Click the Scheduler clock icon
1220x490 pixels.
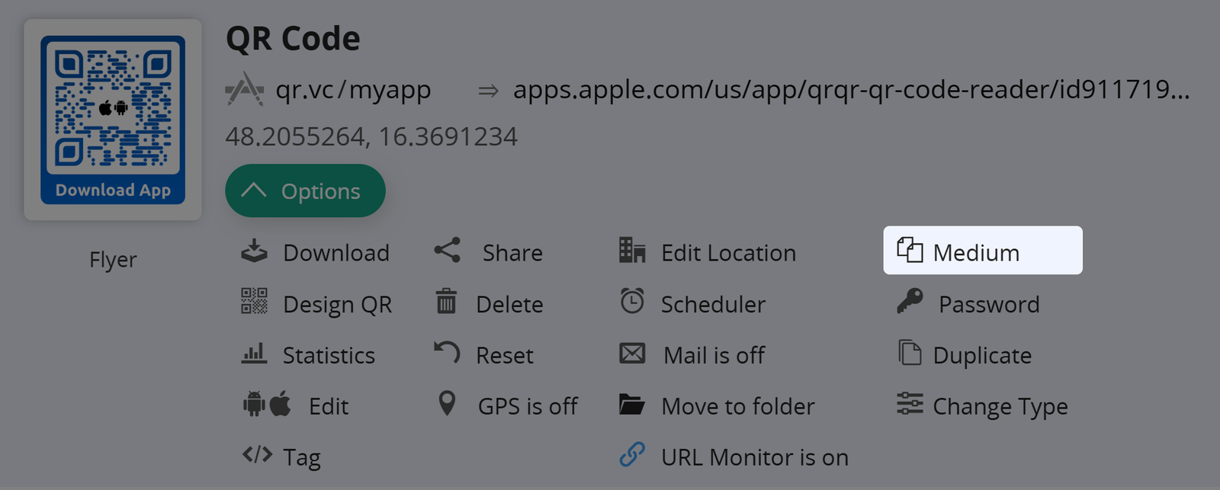coord(632,302)
